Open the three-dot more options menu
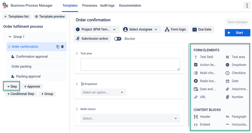252x133 pixels. [x=247, y=6]
